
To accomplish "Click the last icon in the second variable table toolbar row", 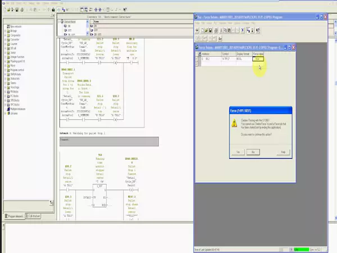I will [x=220, y=38].
